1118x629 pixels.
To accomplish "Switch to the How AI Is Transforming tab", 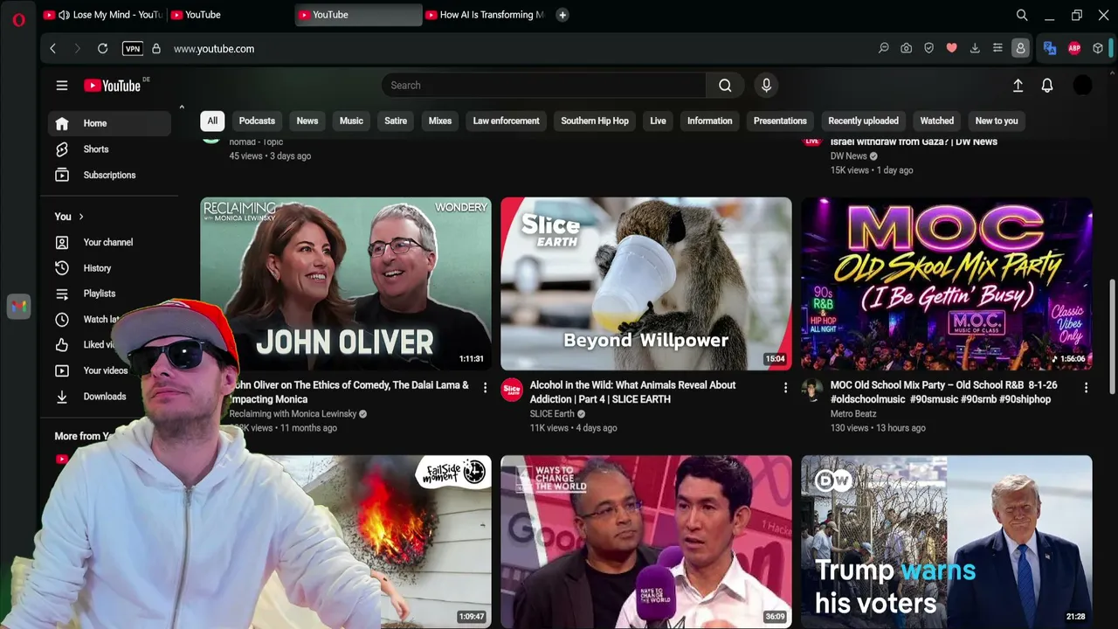I will coord(486,15).
